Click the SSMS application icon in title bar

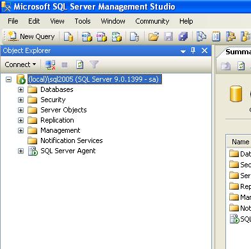coord(6,6)
